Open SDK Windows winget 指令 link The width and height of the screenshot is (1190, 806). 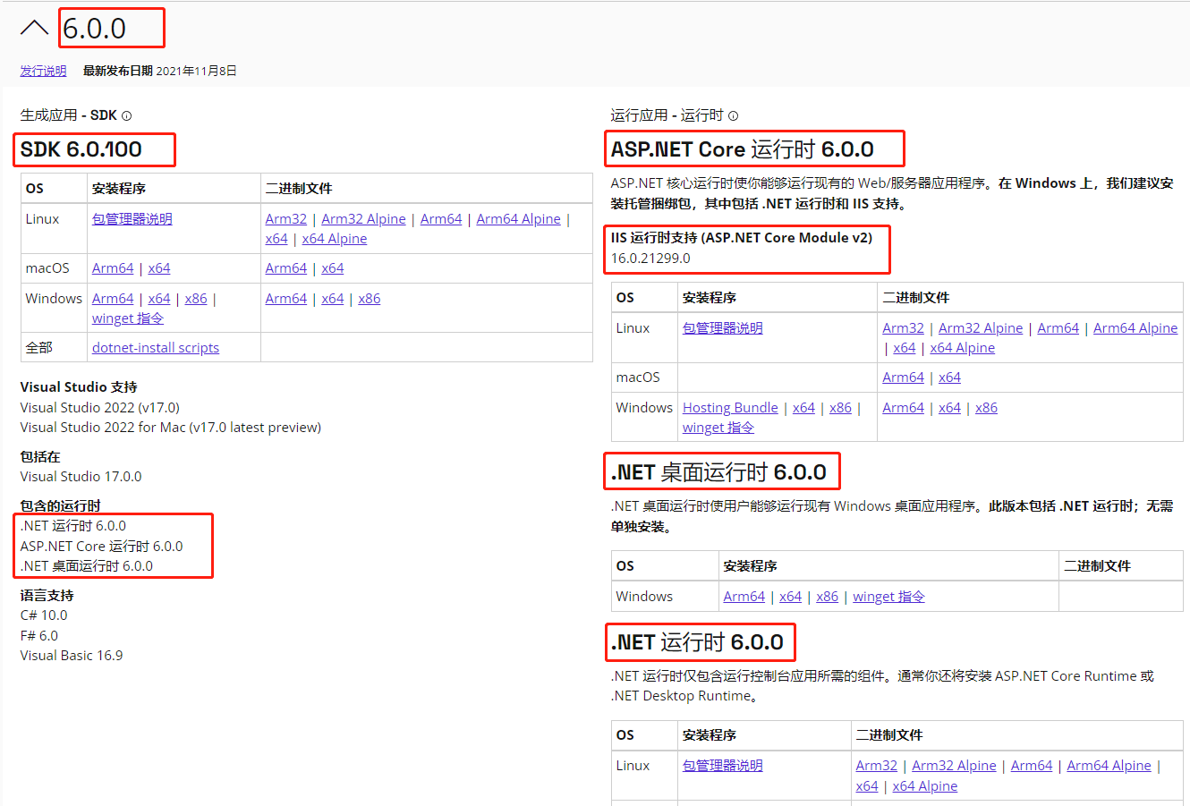click(x=128, y=318)
